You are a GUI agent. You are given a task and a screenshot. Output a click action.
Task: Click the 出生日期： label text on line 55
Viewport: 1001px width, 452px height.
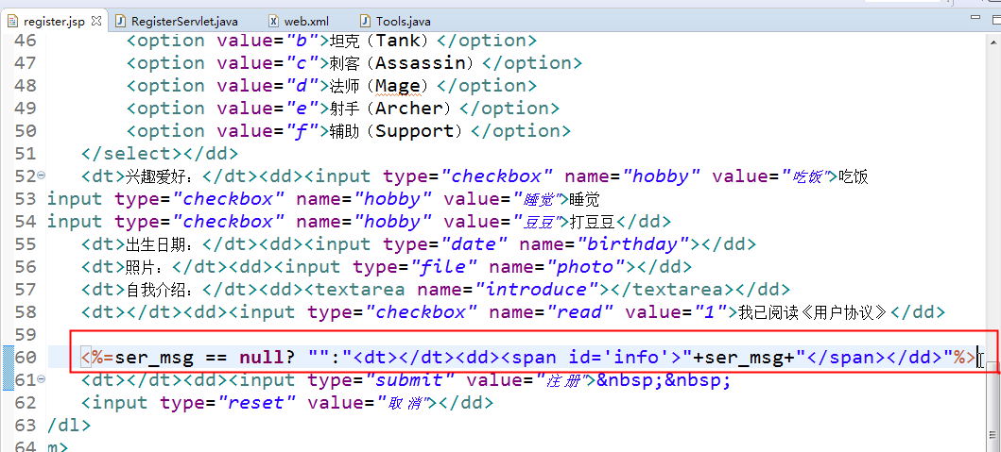[162, 244]
